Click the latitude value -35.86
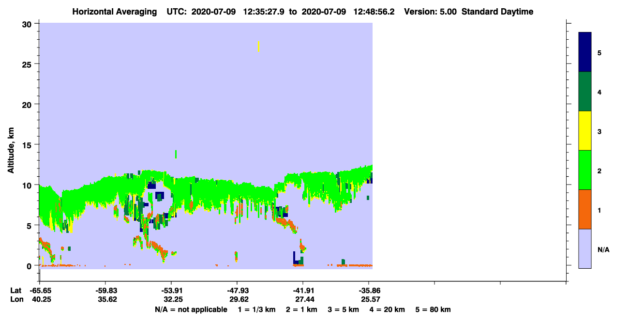Viewport: 629px width, 323px height. click(369, 291)
